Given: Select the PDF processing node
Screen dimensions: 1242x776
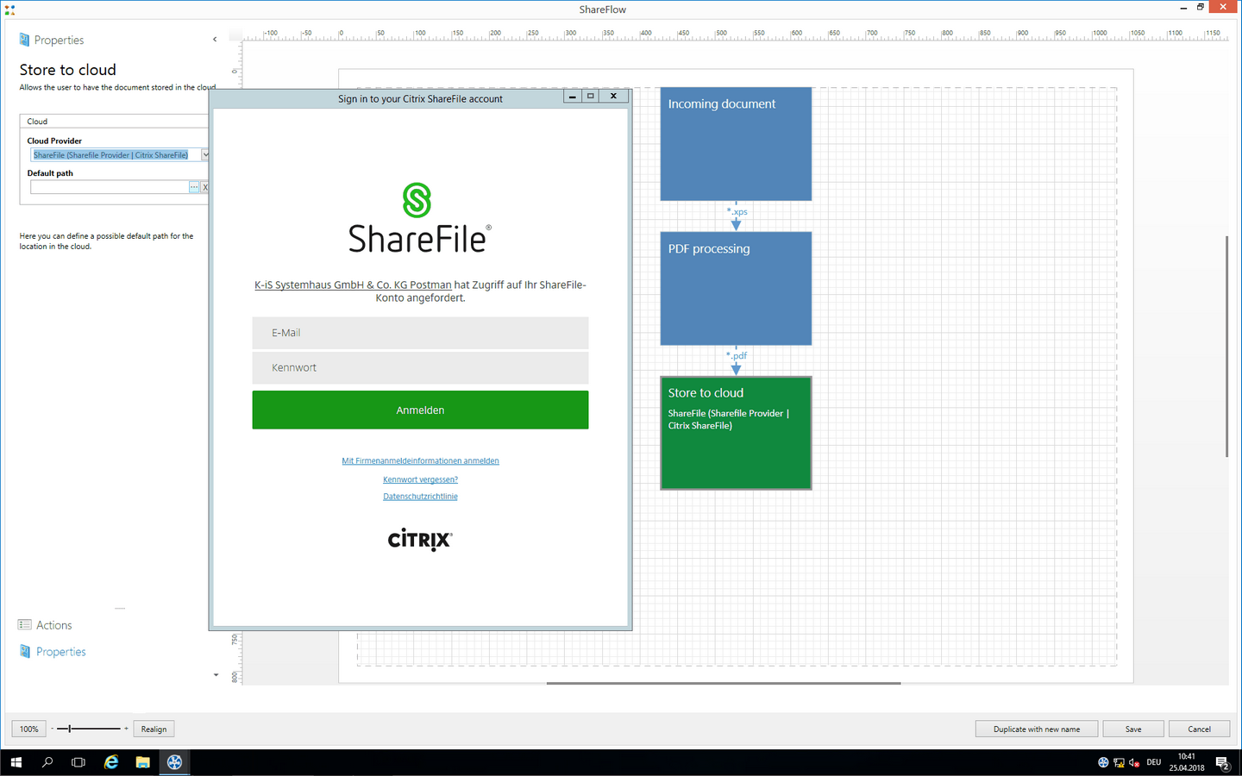Looking at the screenshot, I should tap(736, 288).
